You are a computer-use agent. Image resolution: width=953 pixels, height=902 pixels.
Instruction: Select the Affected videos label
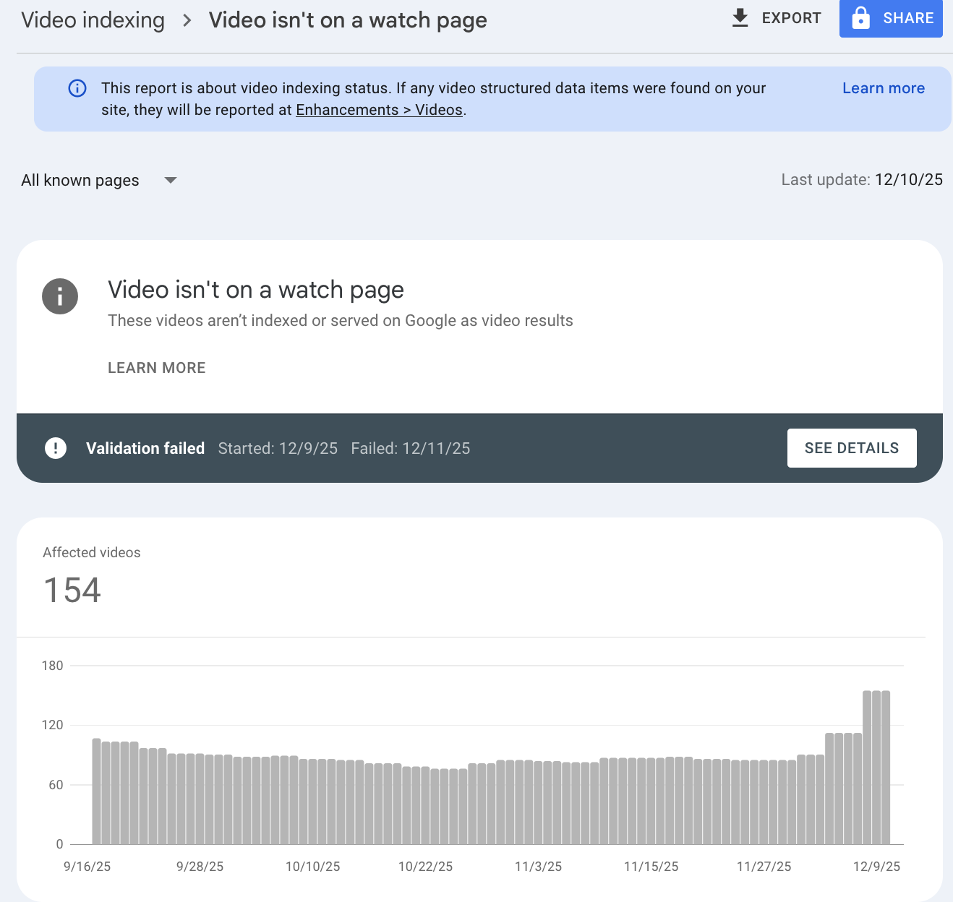(x=92, y=553)
